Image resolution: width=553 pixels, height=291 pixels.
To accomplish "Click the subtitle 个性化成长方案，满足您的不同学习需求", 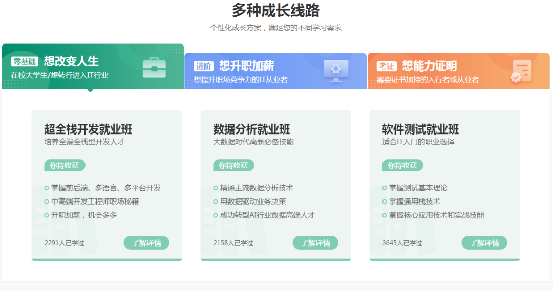I will [276, 28].
